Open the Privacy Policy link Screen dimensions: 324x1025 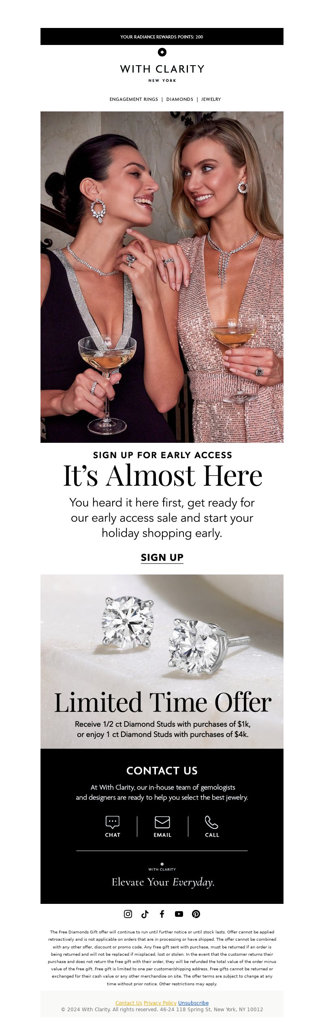160,1003
